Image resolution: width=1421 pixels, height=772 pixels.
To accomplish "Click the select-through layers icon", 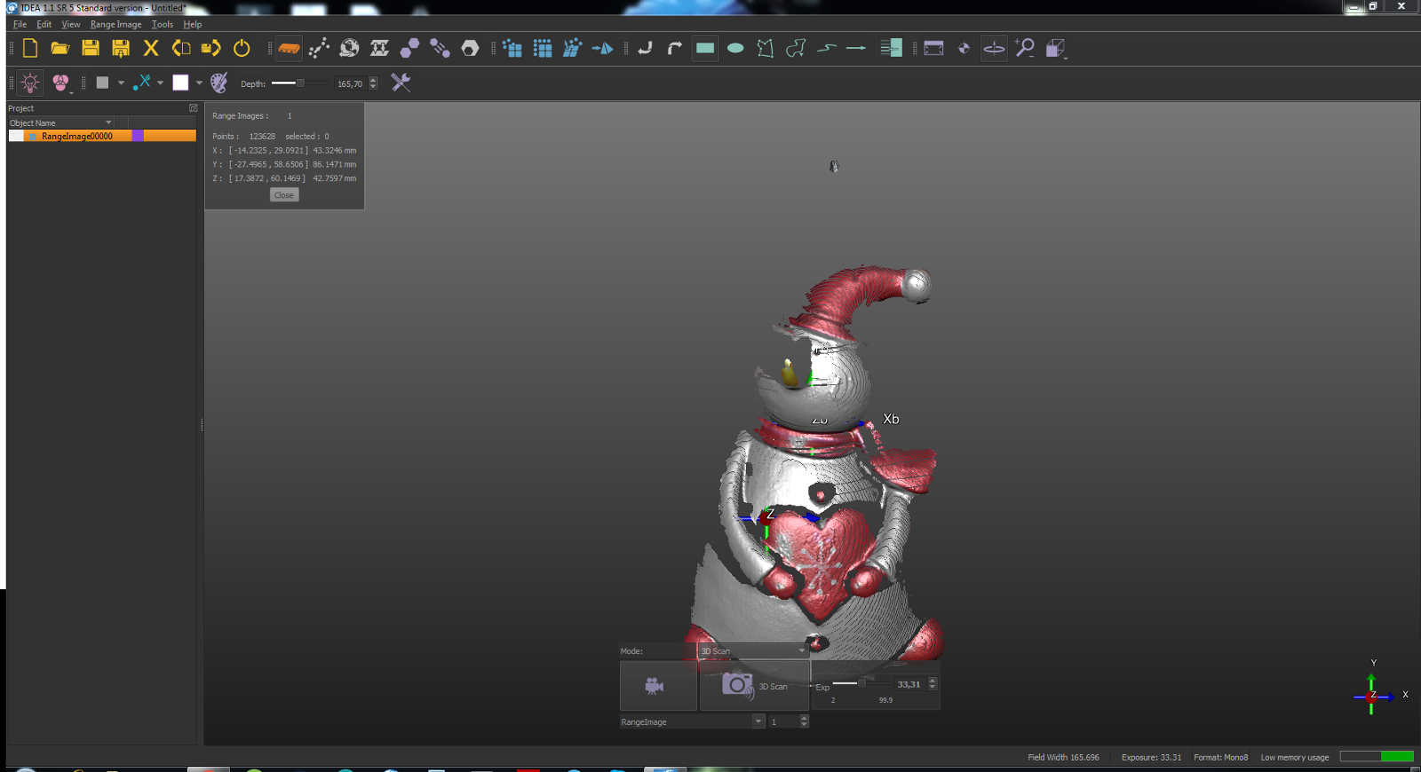I will 891,48.
